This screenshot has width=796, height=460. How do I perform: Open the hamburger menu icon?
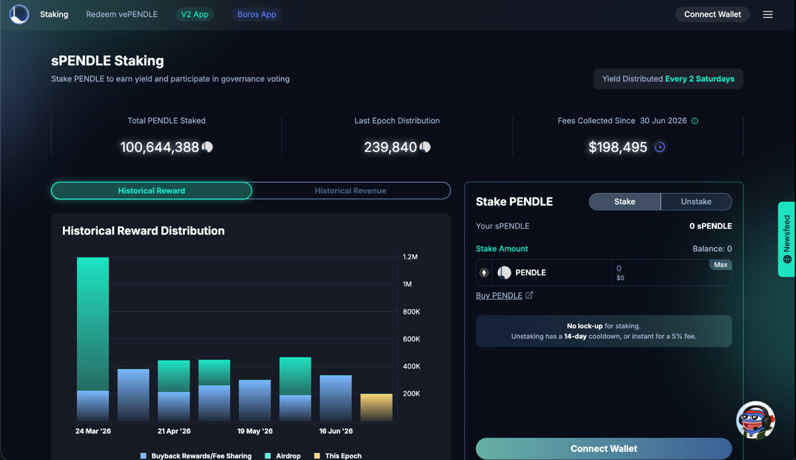[767, 15]
